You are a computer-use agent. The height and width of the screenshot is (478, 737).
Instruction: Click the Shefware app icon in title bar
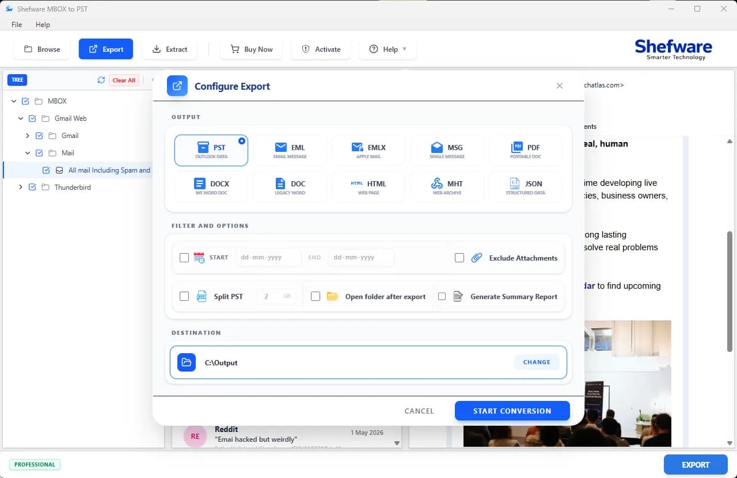(9, 9)
